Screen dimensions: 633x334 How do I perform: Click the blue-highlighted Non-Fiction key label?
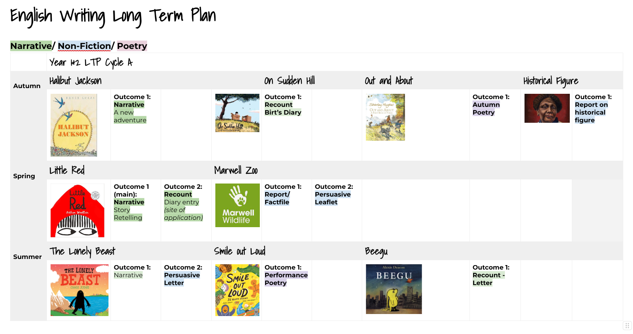[84, 46]
